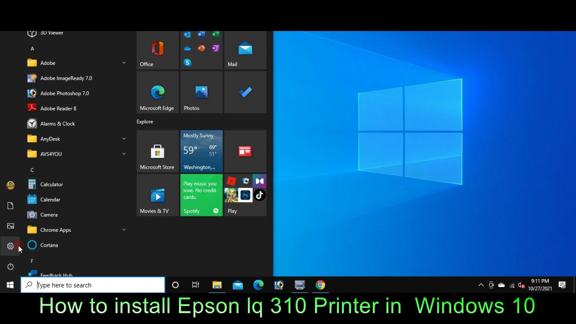Open the media app icon beside Edge on taskbar
Image resolution: width=576 pixels, height=324 pixels.
(279, 285)
